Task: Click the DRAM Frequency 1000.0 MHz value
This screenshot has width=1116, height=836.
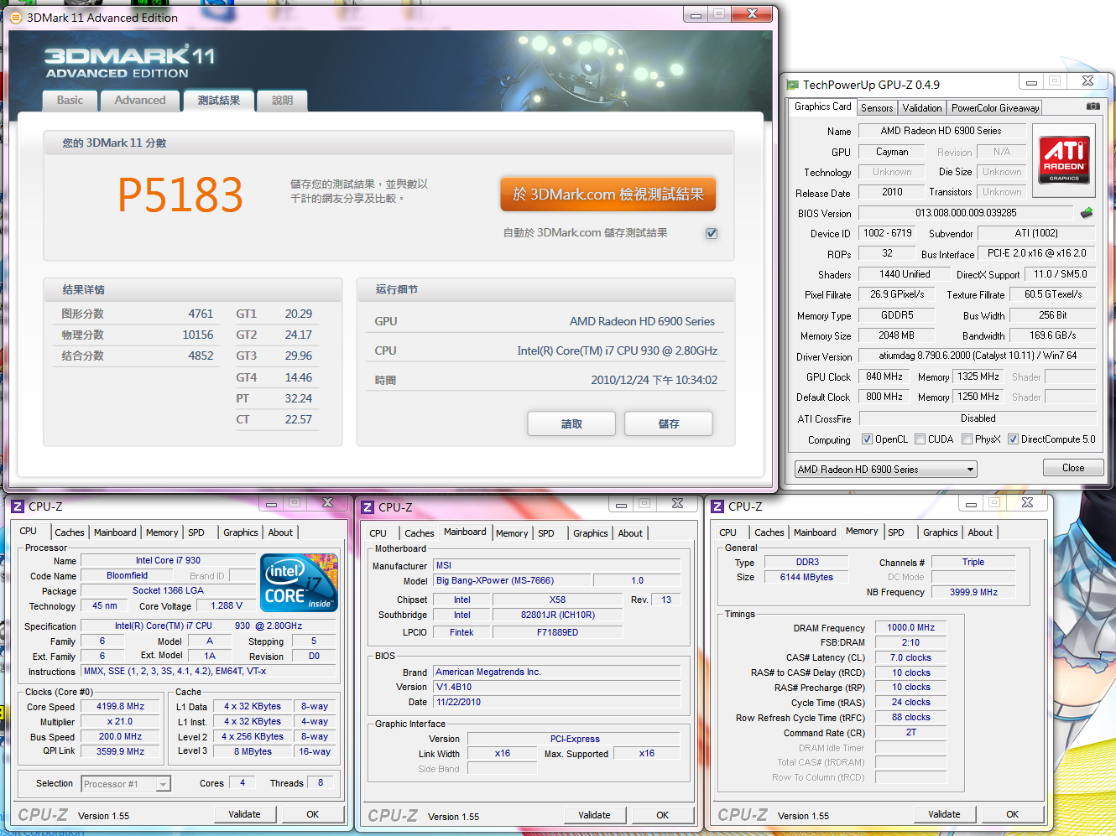Action: pos(911,627)
